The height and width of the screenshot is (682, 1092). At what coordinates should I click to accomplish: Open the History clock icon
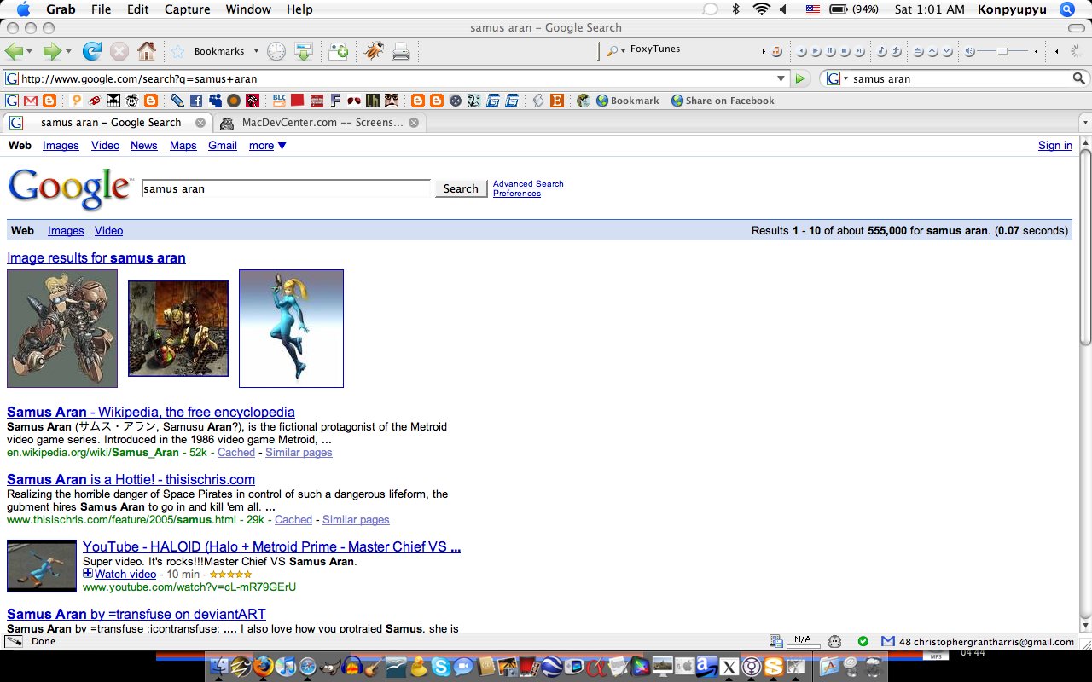pyautogui.click(x=276, y=51)
